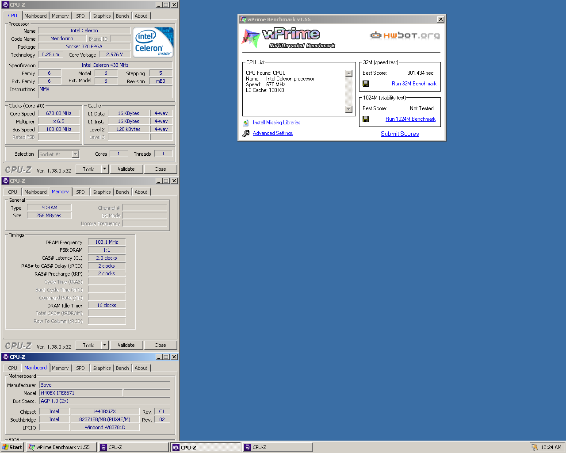566x453 pixels.
Task: Open Memory tab in Mainboard CPU-Z window
Action: [60, 368]
